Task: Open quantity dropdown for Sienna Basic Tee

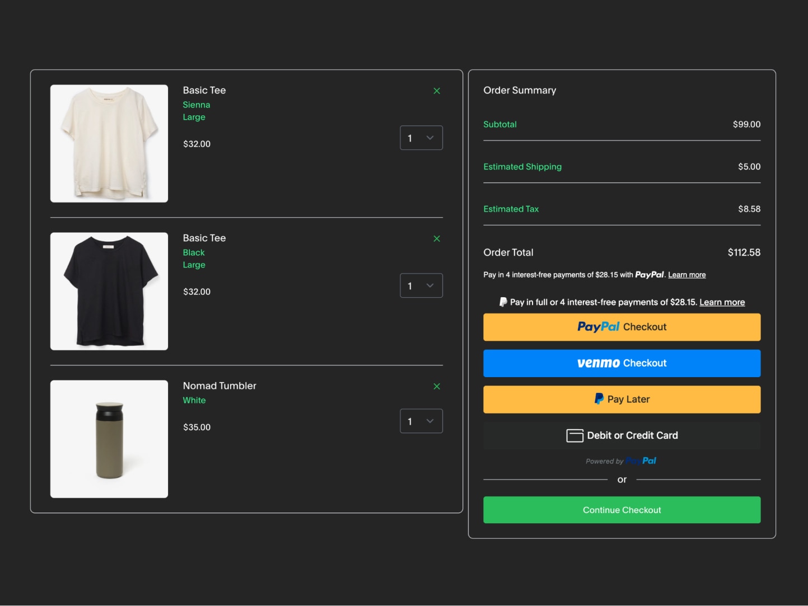Action: tap(421, 138)
